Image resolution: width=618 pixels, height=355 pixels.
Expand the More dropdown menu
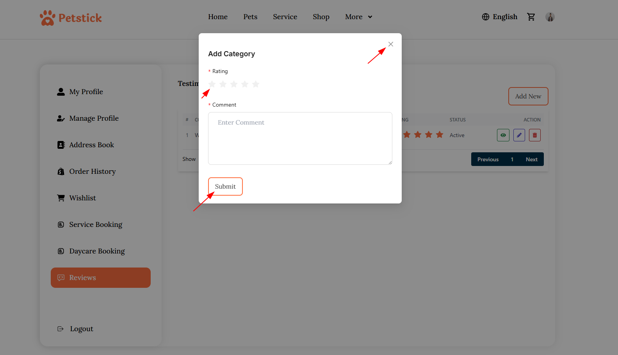point(358,17)
